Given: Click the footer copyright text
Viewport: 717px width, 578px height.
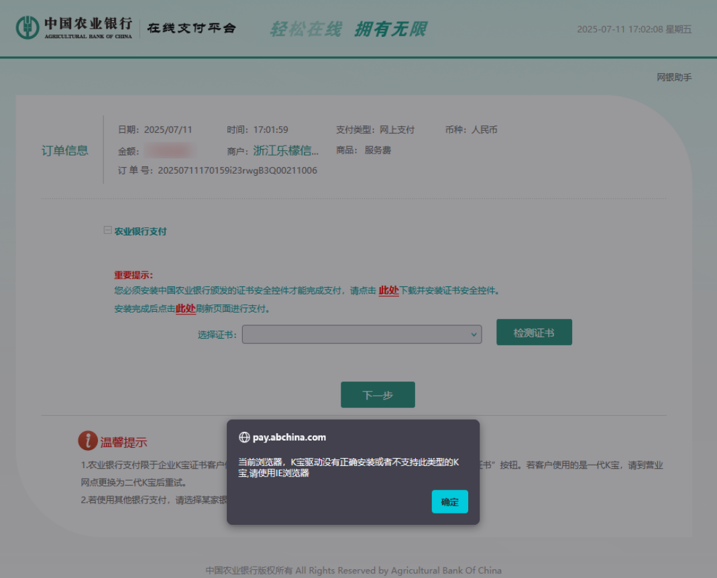Looking at the screenshot, I should (353, 570).
